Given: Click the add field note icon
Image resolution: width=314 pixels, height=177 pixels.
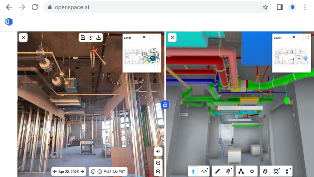Looking at the screenshot, I should pyautogui.click(x=83, y=37).
